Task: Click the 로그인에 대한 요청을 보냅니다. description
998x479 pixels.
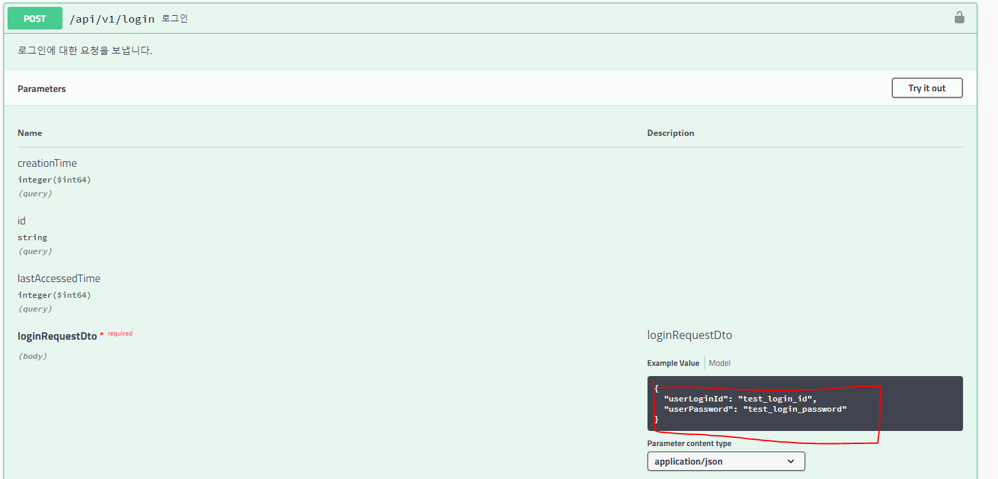Action: (x=85, y=51)
